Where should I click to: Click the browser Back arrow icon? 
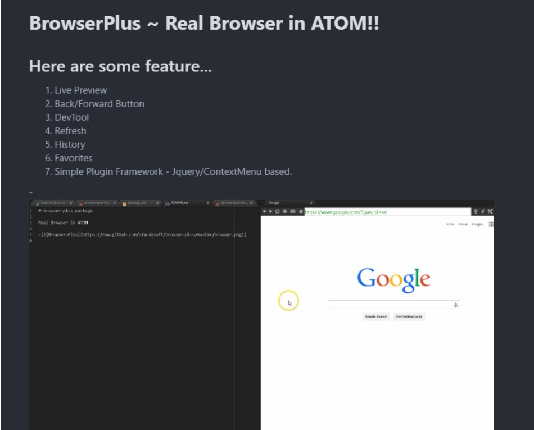point(264,211)
